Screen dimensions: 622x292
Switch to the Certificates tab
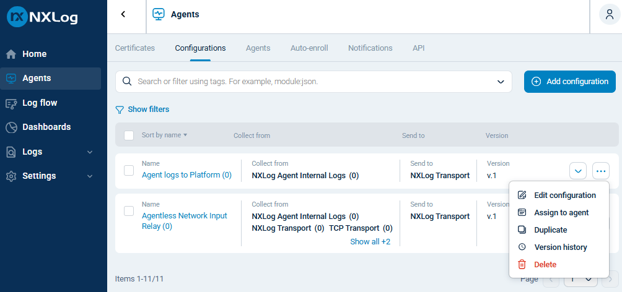[x=135, y=48]
